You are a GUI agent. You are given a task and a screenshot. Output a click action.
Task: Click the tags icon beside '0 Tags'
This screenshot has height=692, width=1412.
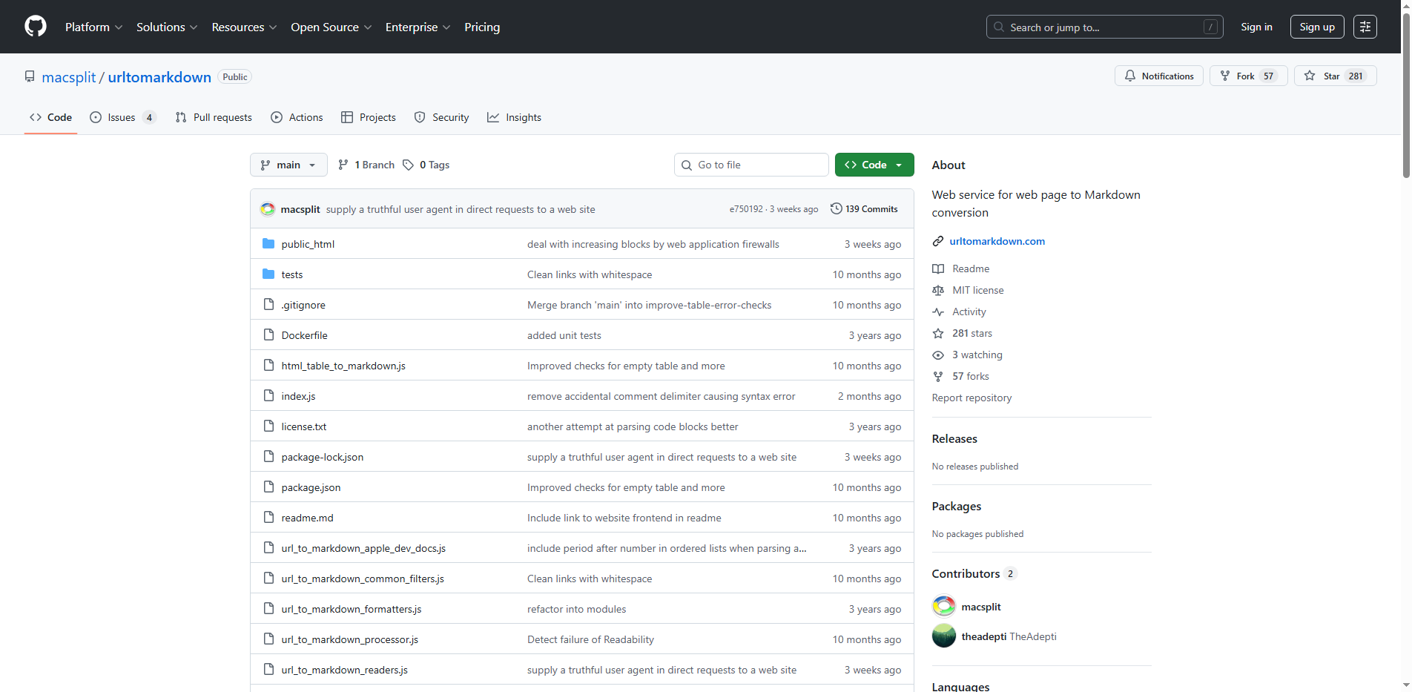[409, 165]
